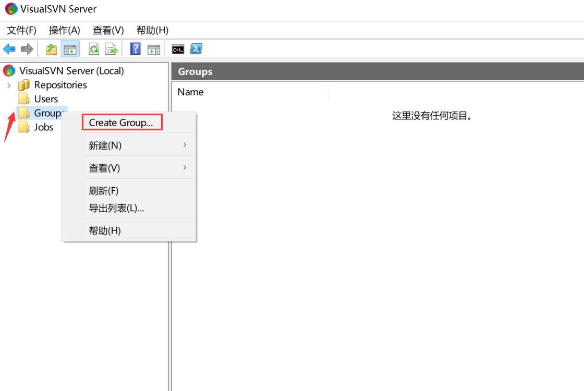Open the 帮助(H) menu in the menu bar
The image size is (584, 391).
(x=152, y=30)
